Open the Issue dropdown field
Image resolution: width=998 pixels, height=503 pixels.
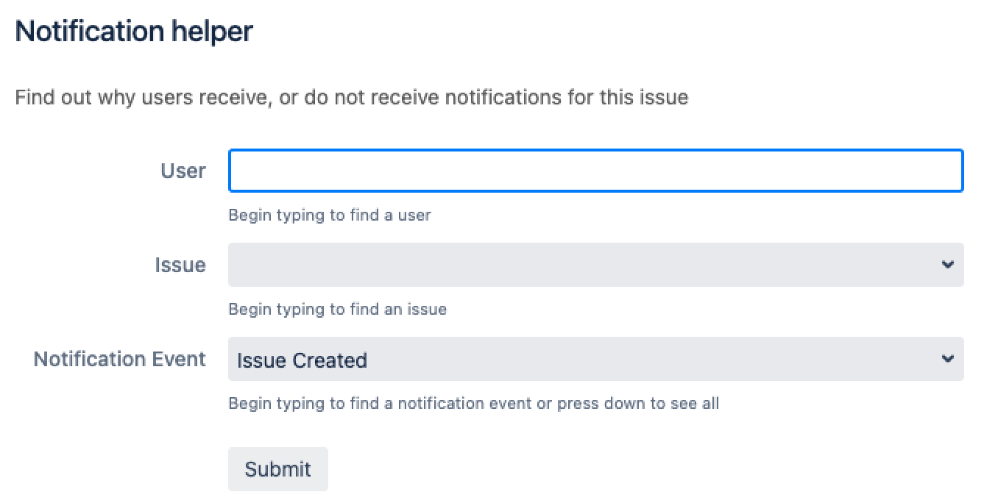pos(581,265)
